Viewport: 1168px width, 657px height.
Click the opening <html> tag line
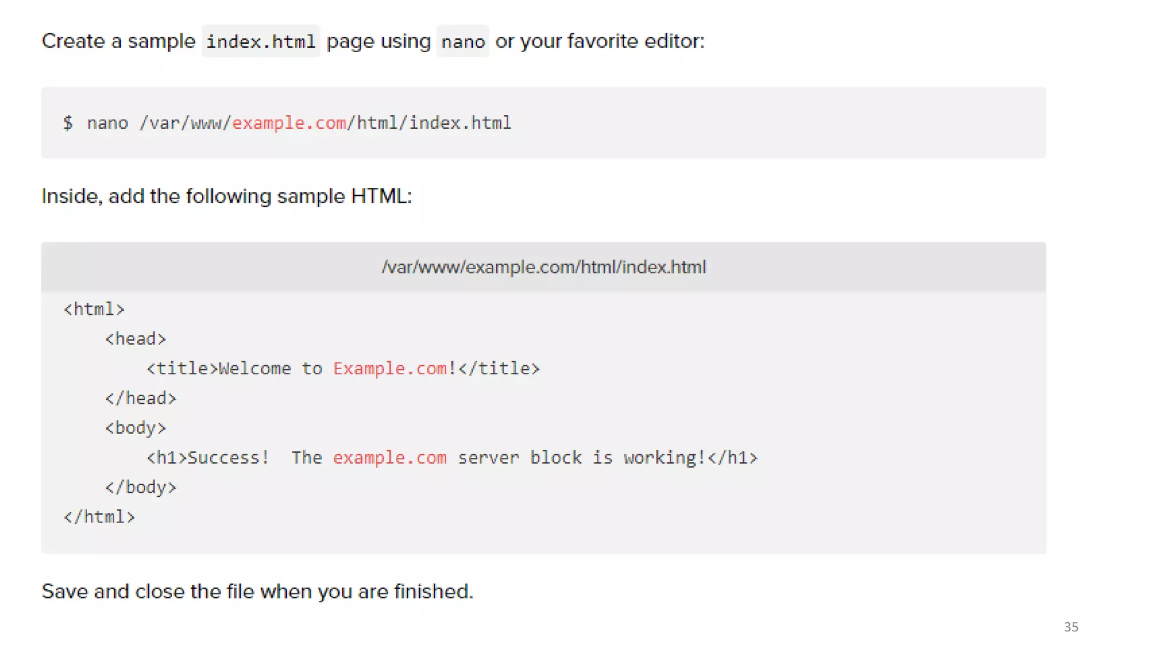[94, 309]
